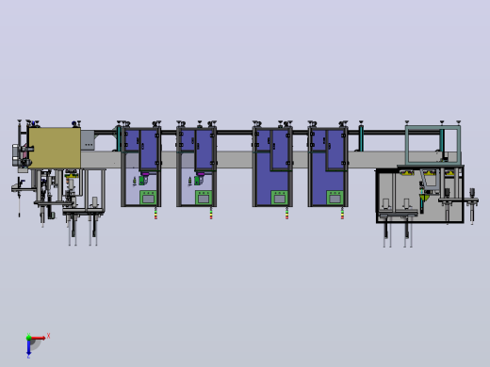490x367 pixels.
Task: Select the rightmost purple cabinet's green control panel
Action: [x=335, y=198]
